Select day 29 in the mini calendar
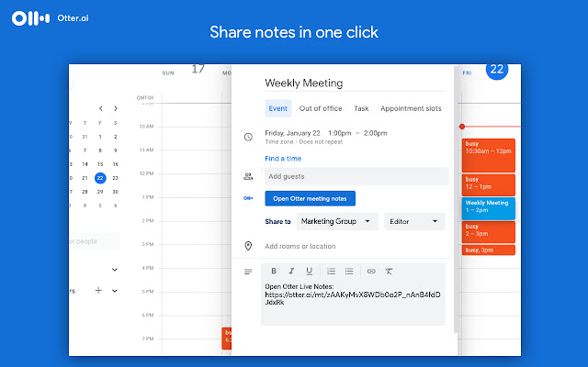Viewport: 588px width, 367px height. click(100, 192)
